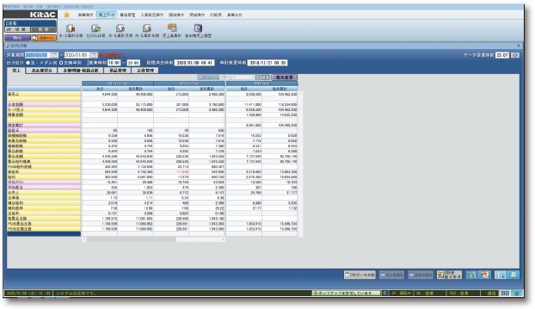Switch to the 会員管理 tab

click(x=145, y=71)
